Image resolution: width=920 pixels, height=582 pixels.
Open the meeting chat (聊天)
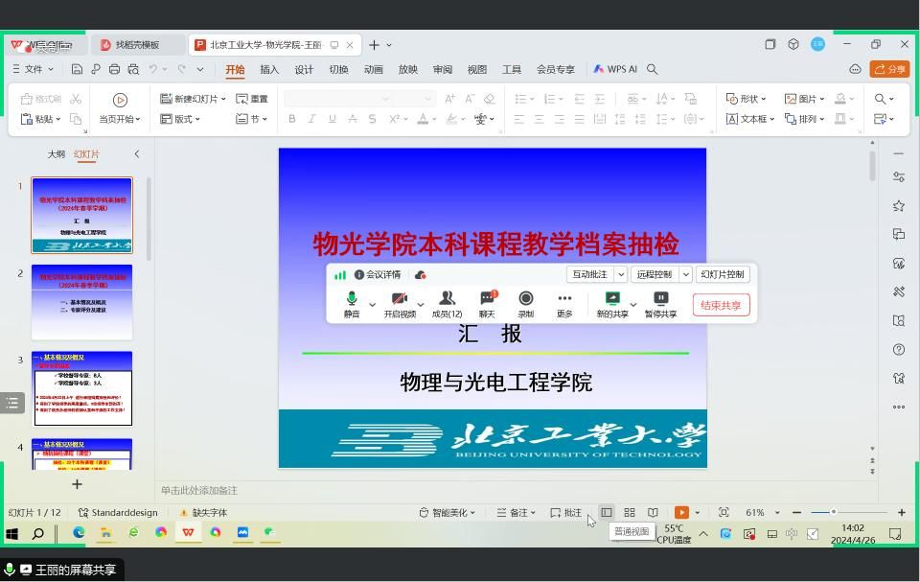point(487,303)
